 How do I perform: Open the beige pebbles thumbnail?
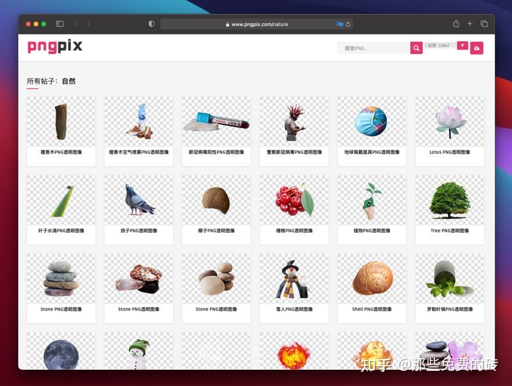click(216, 279)
